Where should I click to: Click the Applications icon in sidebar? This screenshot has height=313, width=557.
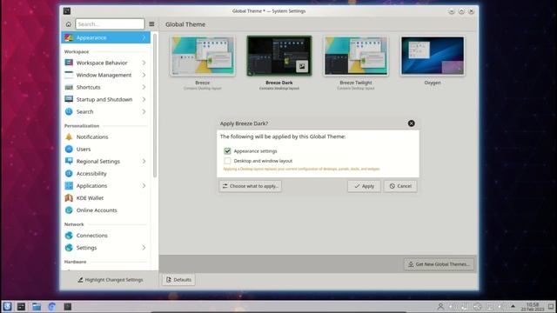coord(69,185)
